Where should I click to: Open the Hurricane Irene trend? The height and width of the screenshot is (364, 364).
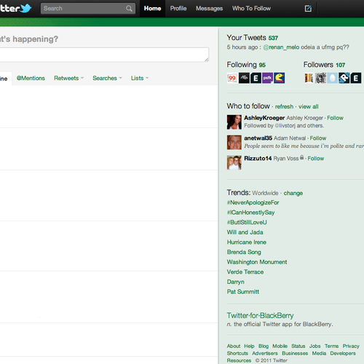tap(247, 242)
